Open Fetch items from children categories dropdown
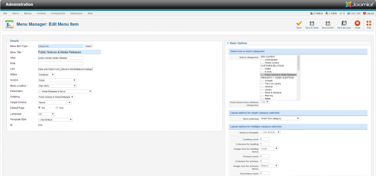Screen dimensions: 376x176 pos(265,102)
